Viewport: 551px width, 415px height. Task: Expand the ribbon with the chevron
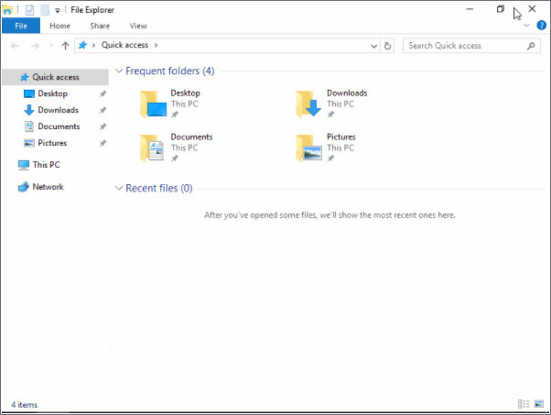526,26
